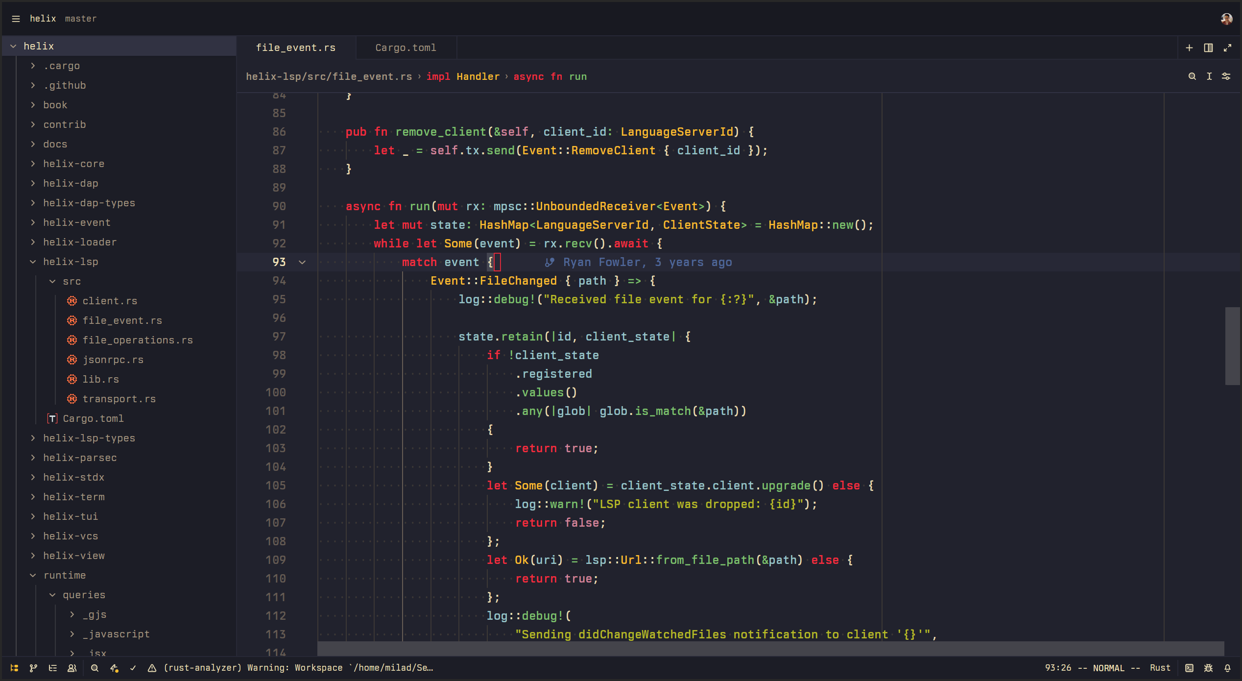Select the helix-view folder row
Image resolution: width=1242 pixels, height=681 pixels.
[x=119, y=556]
